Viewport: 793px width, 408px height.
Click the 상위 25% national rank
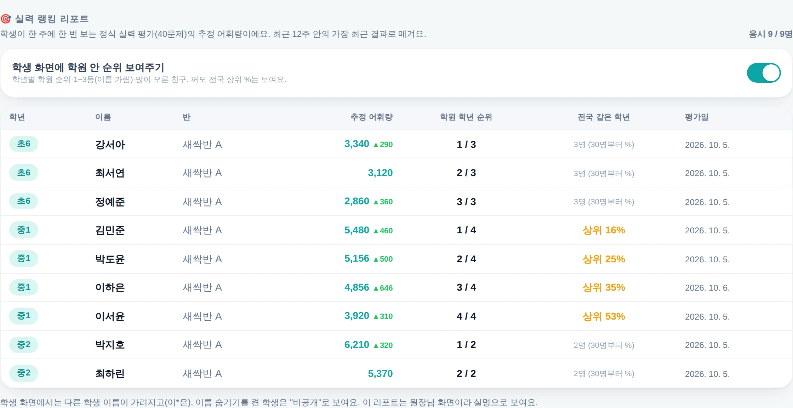click(x=604, y=259)
